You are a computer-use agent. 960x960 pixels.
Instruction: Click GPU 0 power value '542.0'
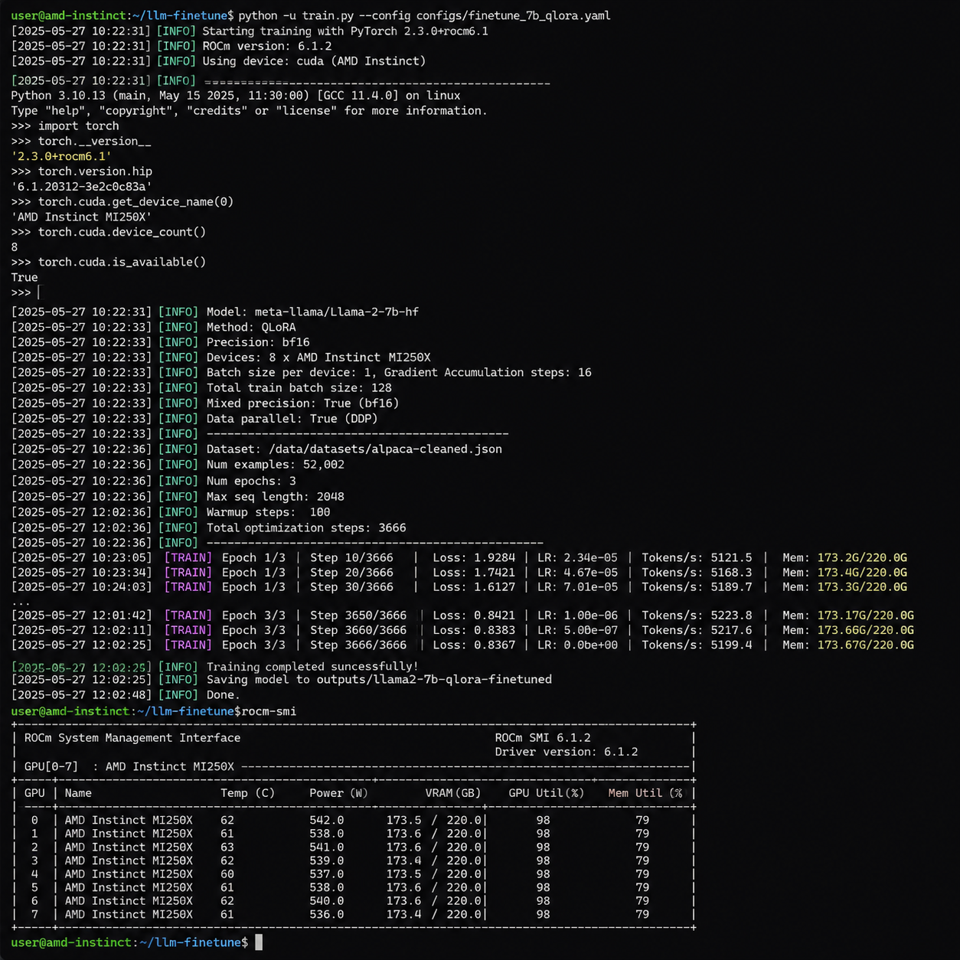[327, 821]
